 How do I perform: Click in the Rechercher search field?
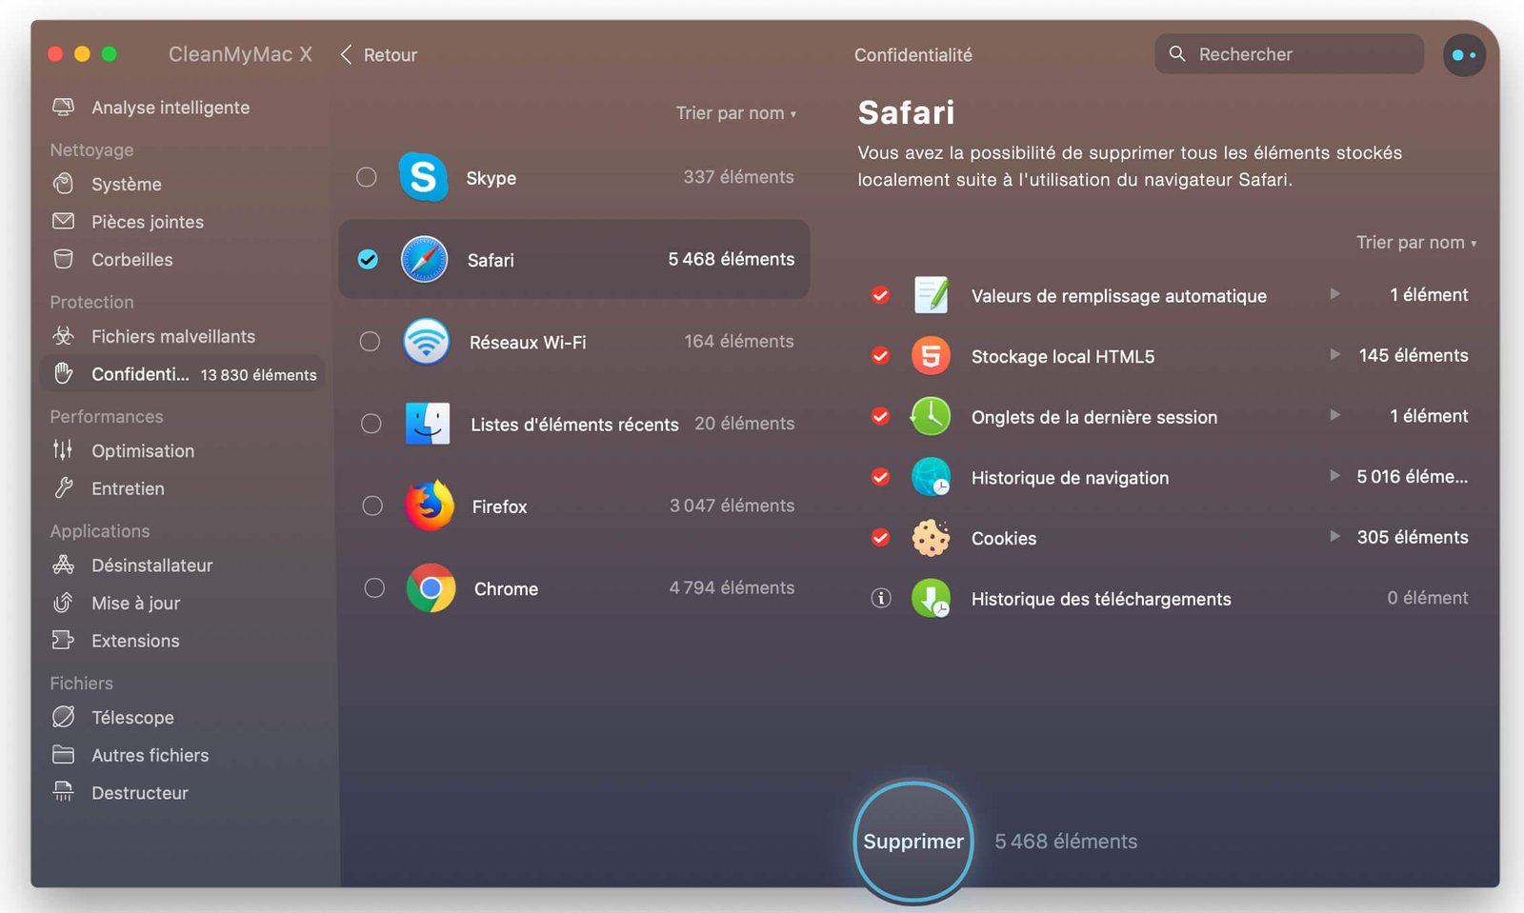pos(1289,54)
